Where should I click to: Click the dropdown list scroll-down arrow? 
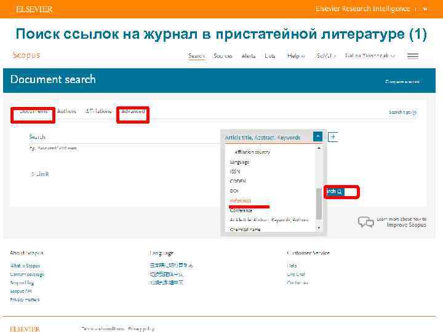click(x=319, y=228)
